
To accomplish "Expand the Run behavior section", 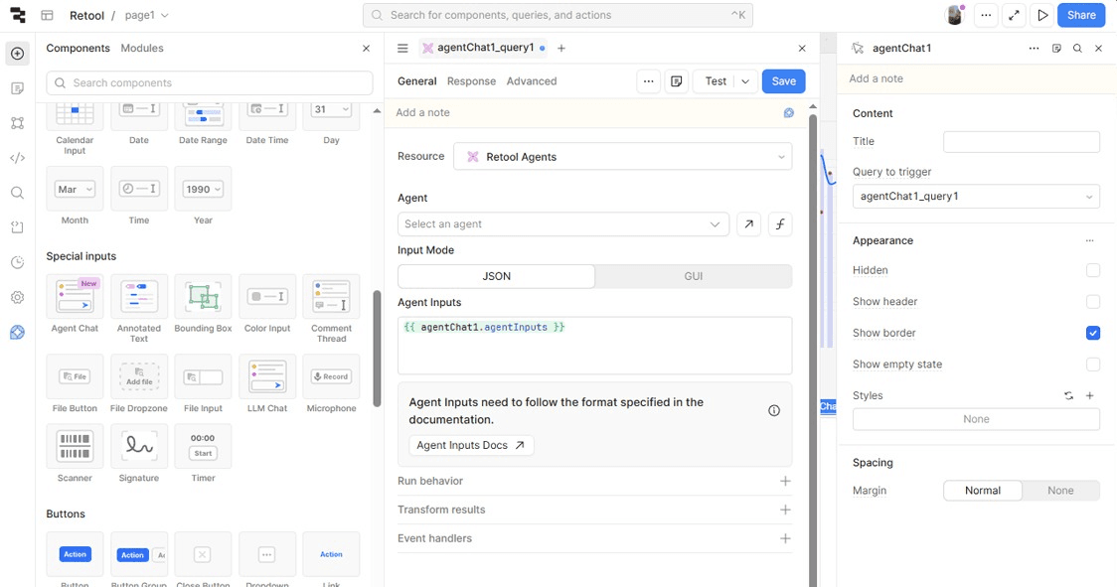I will point(785,481).
